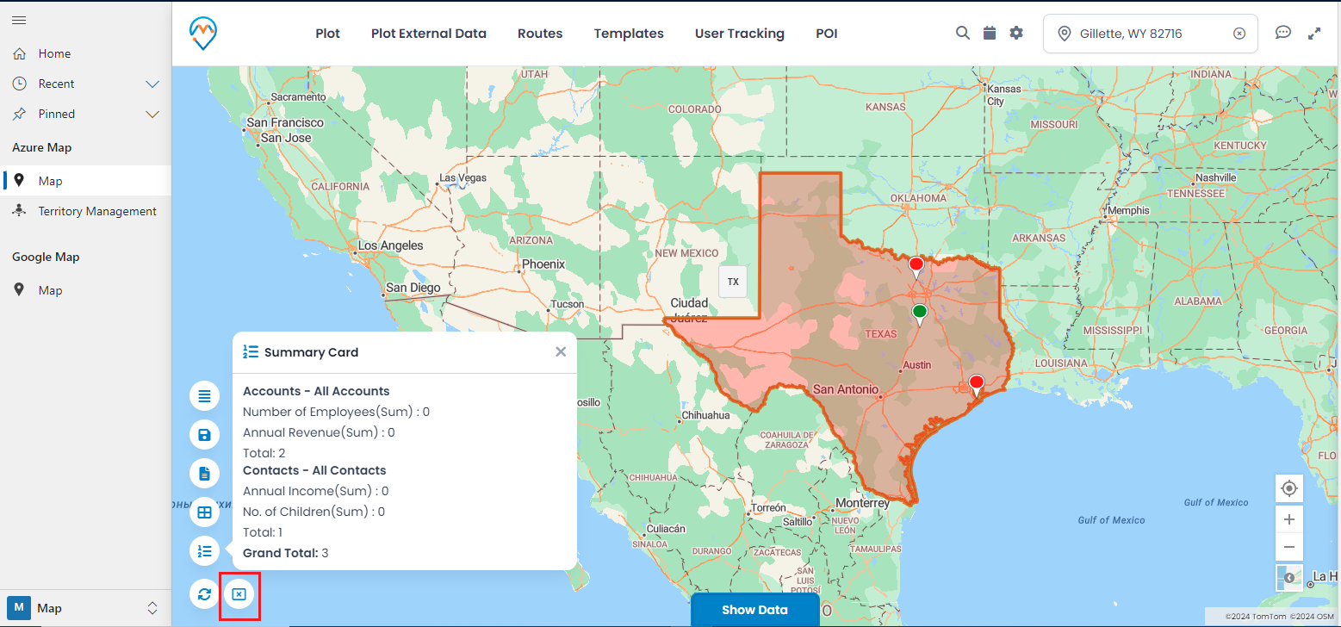Select Map under Google Map

(85, 290)
